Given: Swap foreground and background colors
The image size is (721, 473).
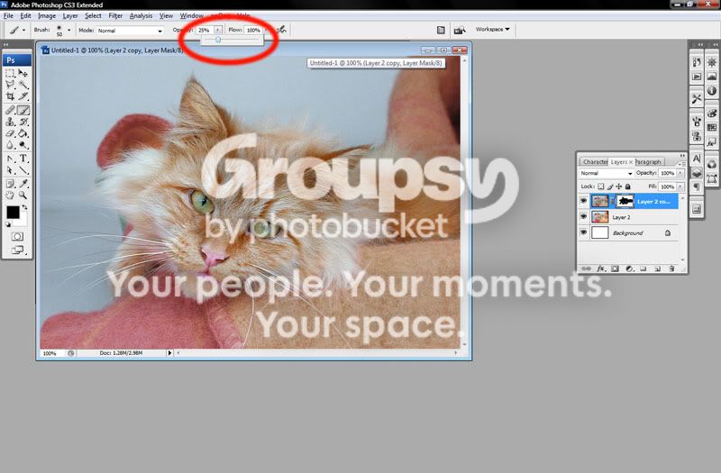Looking at the screenshot, I should (x=25, y=208).
